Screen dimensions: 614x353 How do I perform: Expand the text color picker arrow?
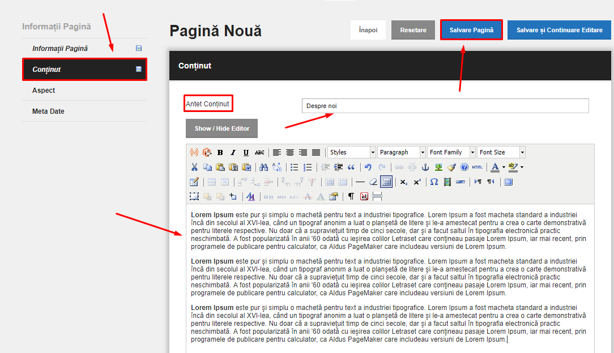pos(504,167)
